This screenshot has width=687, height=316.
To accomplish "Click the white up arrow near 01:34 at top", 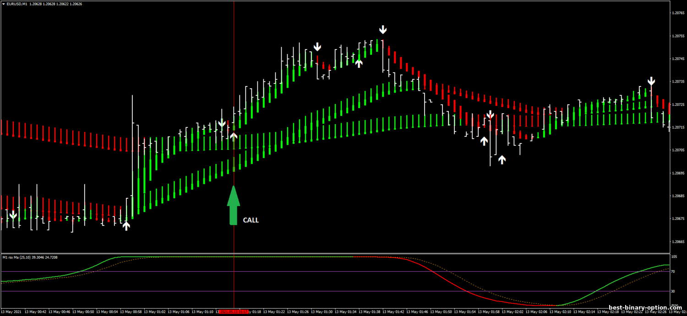I will point(359,63).
